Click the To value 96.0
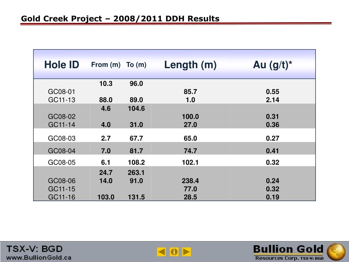The image size is (349, 262). point(136,84)
